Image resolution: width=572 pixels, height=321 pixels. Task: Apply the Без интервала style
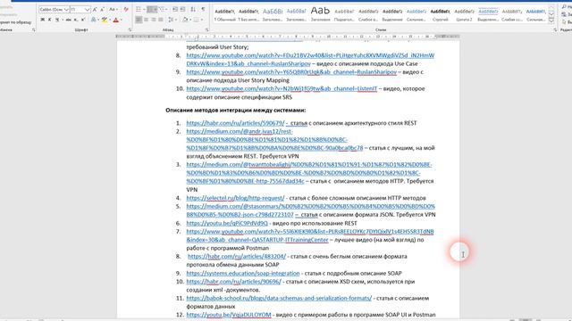tap(248, 14)
